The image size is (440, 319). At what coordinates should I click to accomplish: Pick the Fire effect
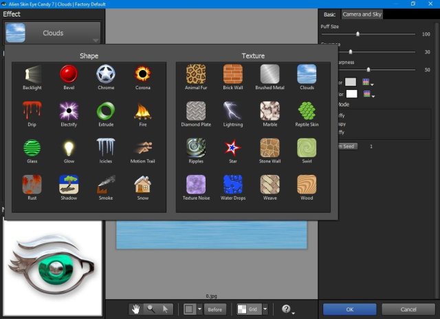(142, 111)
